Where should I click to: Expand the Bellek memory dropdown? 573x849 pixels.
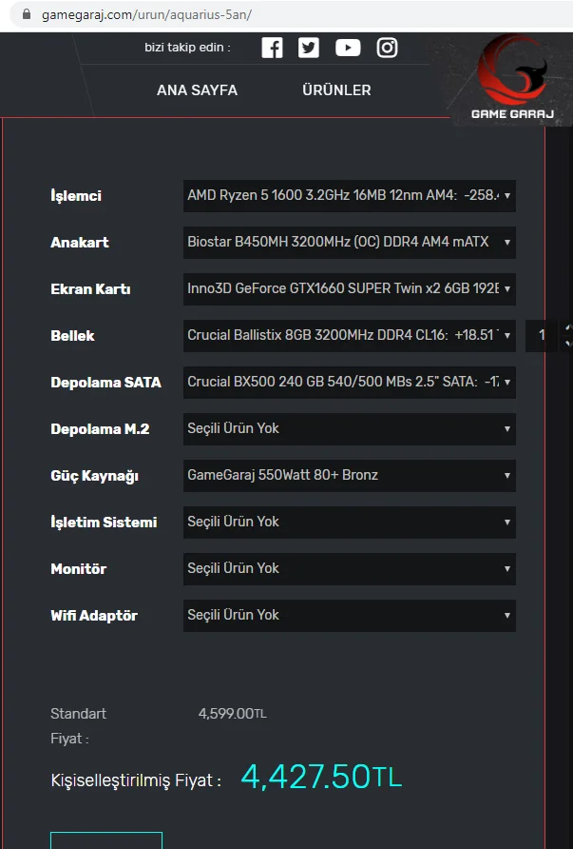[349, 335]
